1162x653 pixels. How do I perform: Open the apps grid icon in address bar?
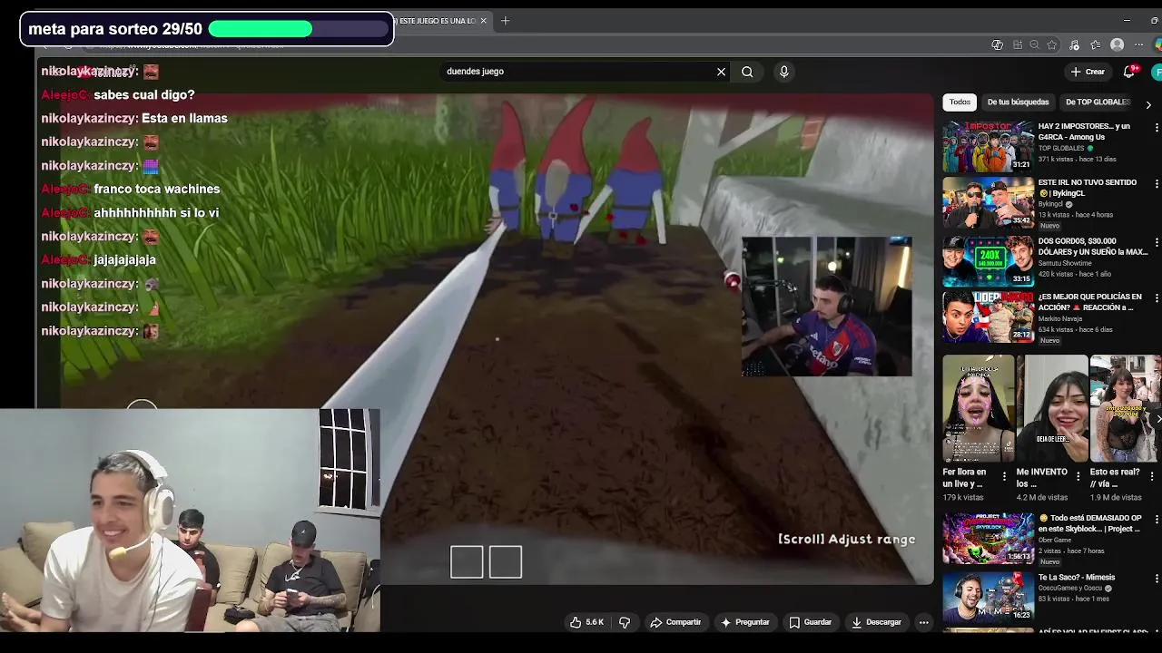pos(1018,45)
